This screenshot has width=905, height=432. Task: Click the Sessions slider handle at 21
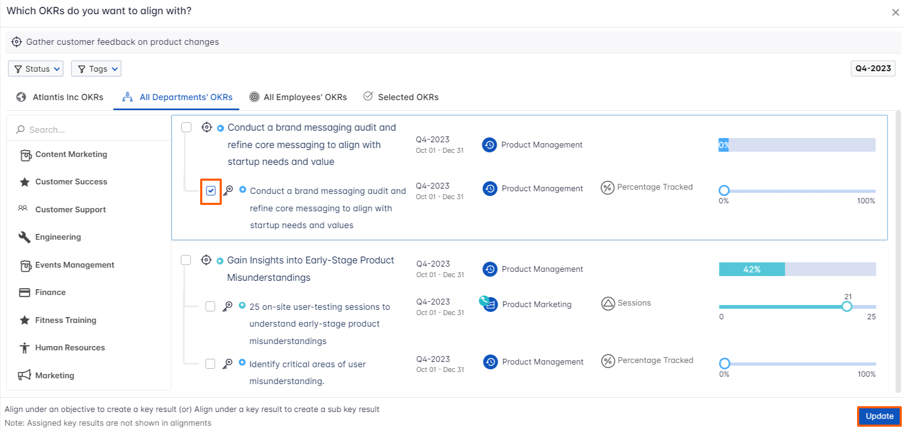click(847, 307)
